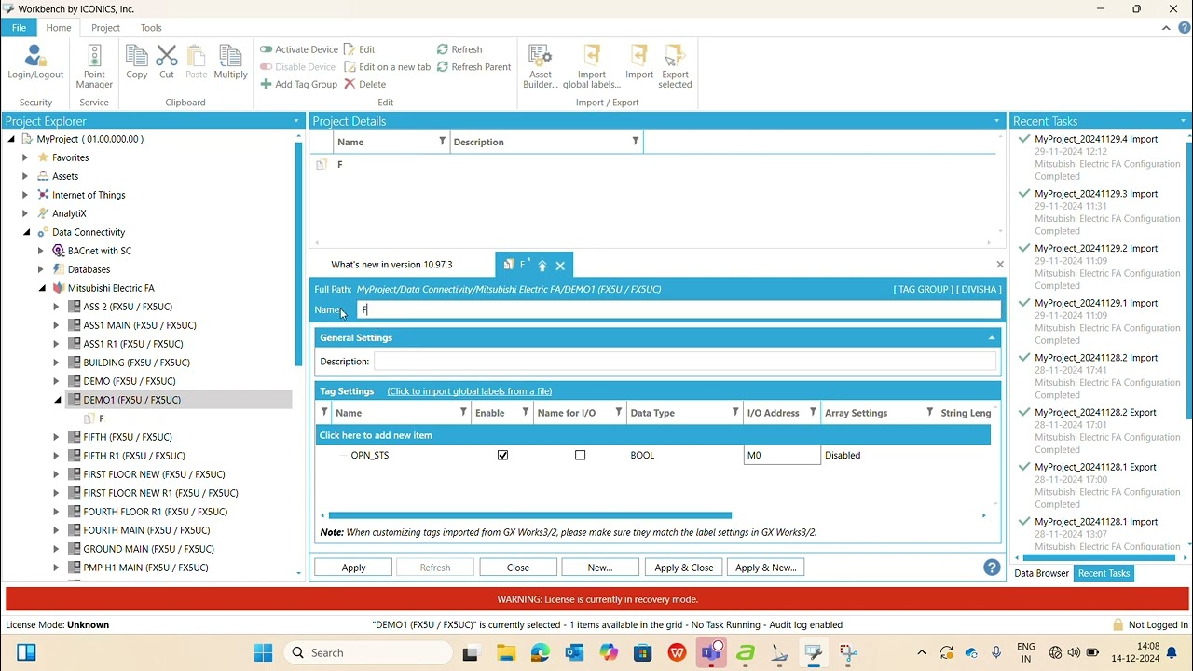Expand the AnalytiX tree node
Viewport: 1193px width, 671px height.
point(25,213)
